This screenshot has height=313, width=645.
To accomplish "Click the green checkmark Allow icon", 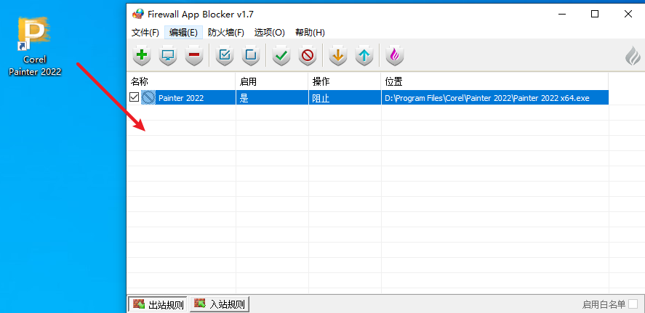I will pos(281,55).
